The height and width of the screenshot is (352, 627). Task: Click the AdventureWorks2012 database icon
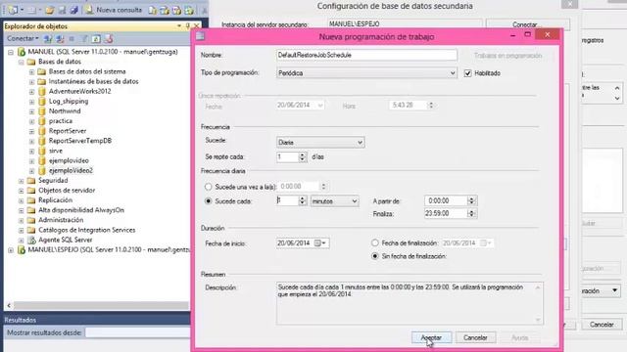(42, 91)
